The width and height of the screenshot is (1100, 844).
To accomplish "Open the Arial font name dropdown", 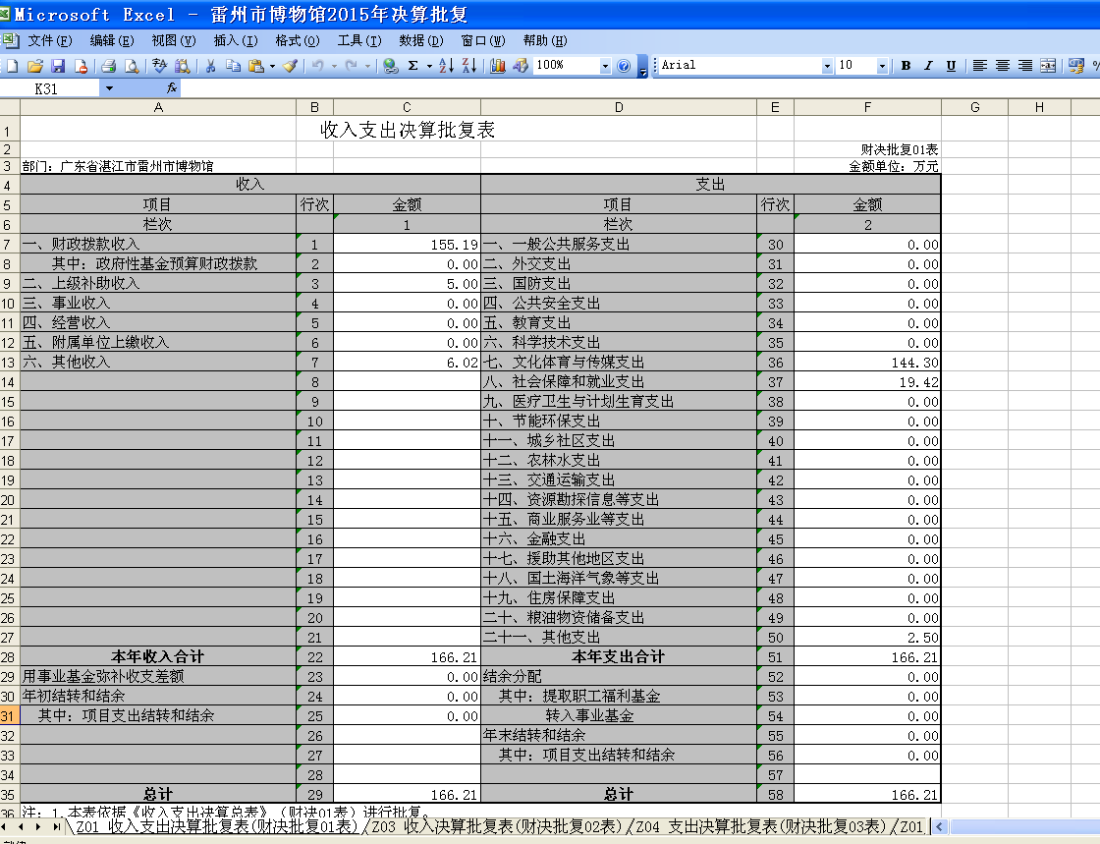I will (x=827, y=66).
